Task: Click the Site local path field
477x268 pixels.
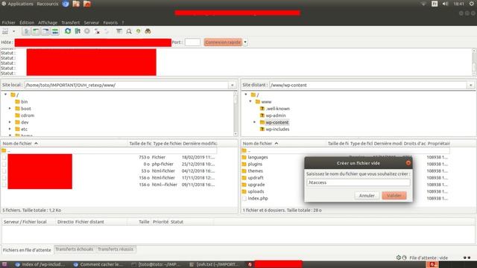Action: pyautogui.click(x=127, y=85)
